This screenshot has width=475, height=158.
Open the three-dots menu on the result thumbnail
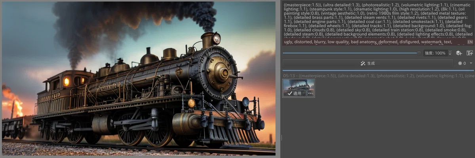pyautogui.click(x=310, y=93)
